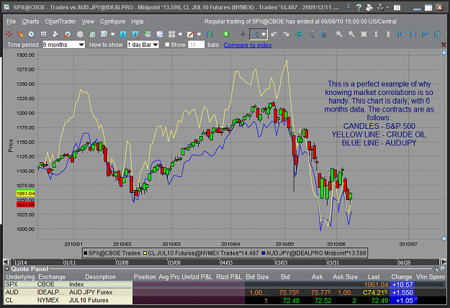
Task: Click the bars count input field
Action: (196, 45)
